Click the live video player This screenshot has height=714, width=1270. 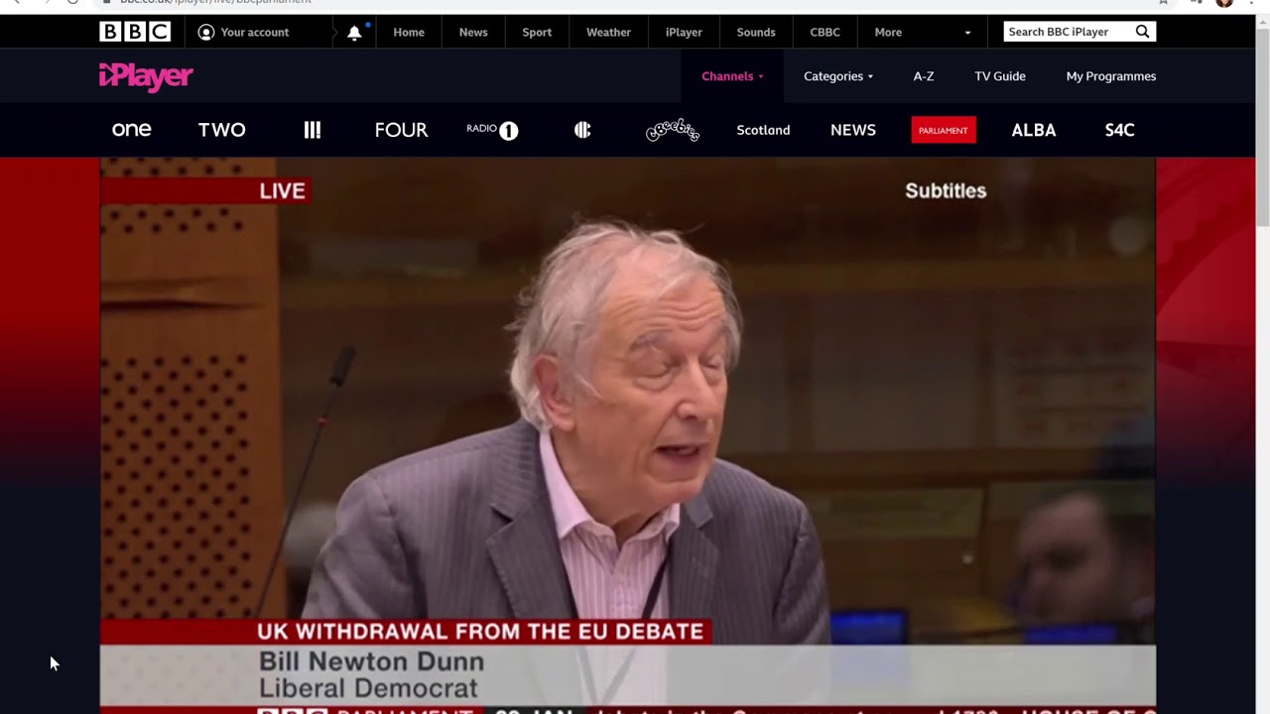click(628, 434)
